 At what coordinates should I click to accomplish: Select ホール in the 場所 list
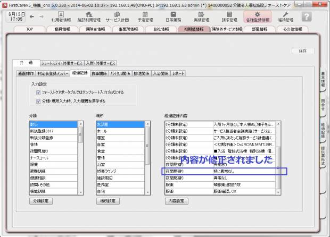(x=104, y=130)
